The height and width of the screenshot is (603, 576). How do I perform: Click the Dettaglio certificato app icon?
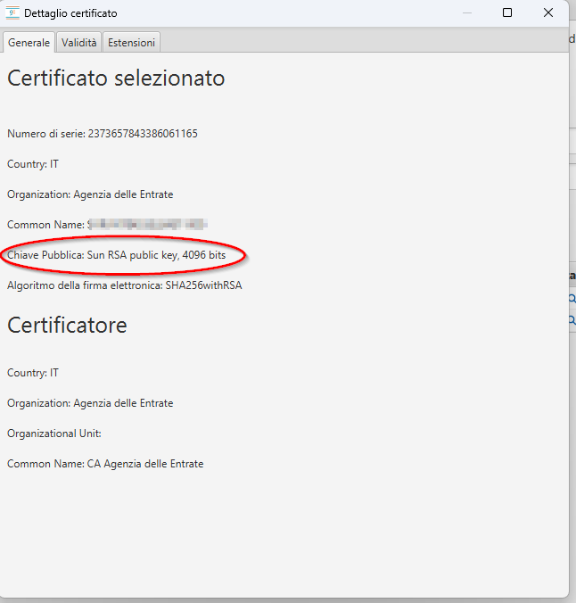click(12, 12)
